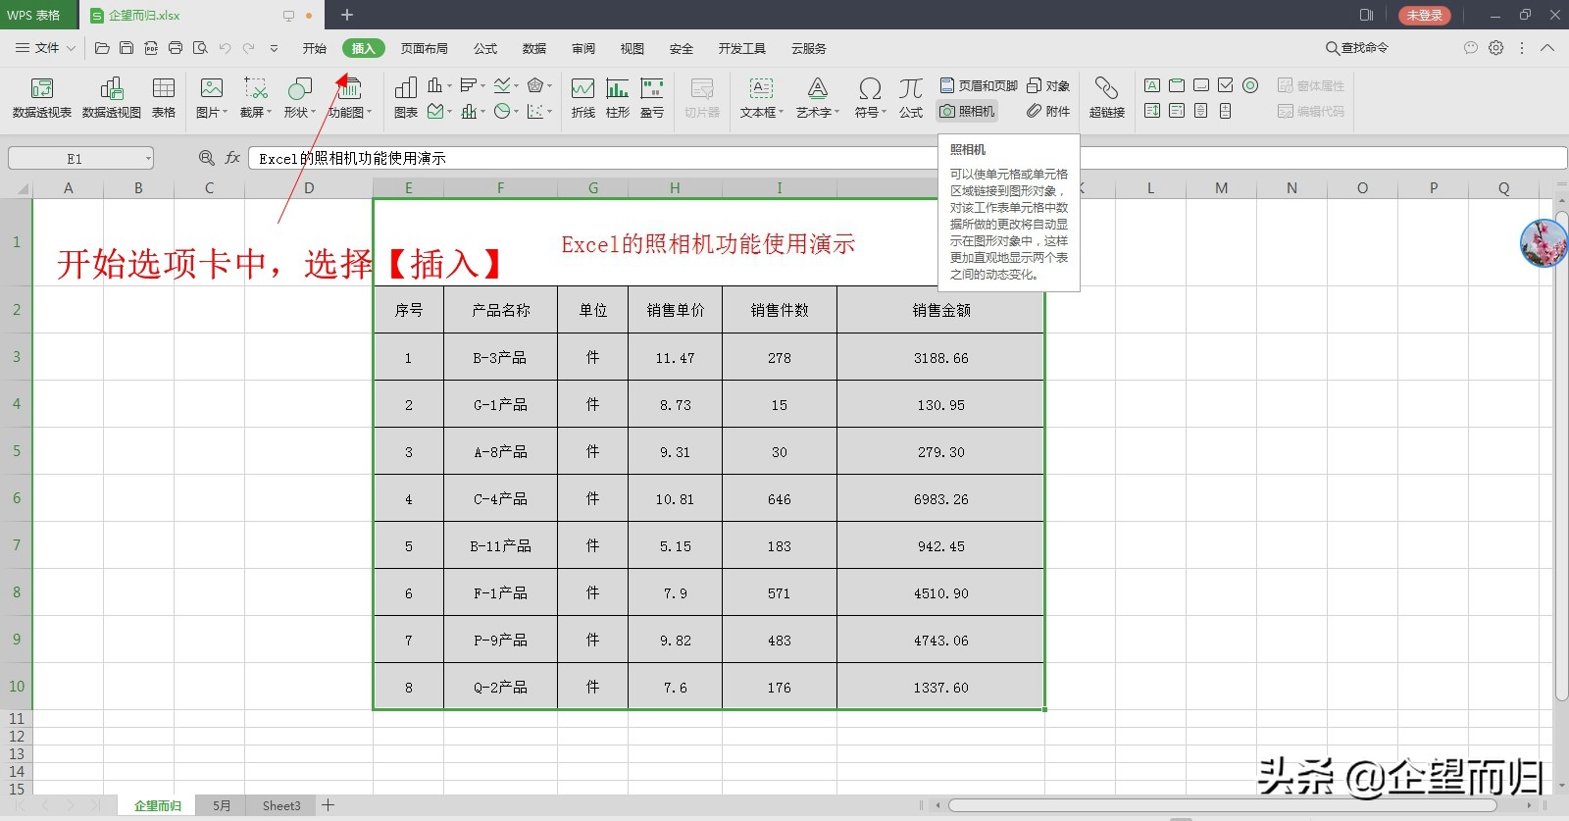Click the 图片 picture icon
Screen dimensions: 1569x821
pyautogui.click(x=211, y=89)
